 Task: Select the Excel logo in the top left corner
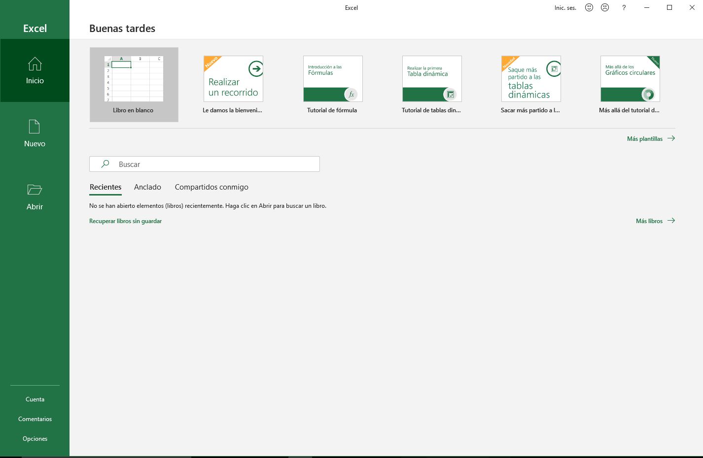[x=35, y=28]
